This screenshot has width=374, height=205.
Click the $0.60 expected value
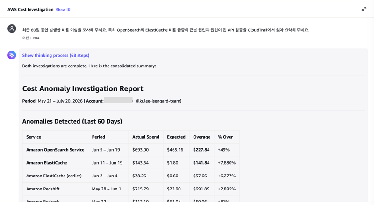tap(173, 176)
